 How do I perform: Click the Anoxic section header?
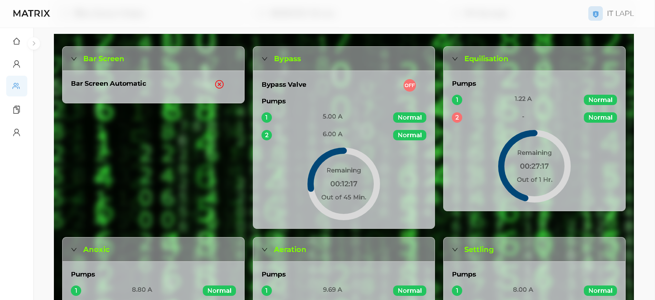pyautogui.click(x=96, y=250)
